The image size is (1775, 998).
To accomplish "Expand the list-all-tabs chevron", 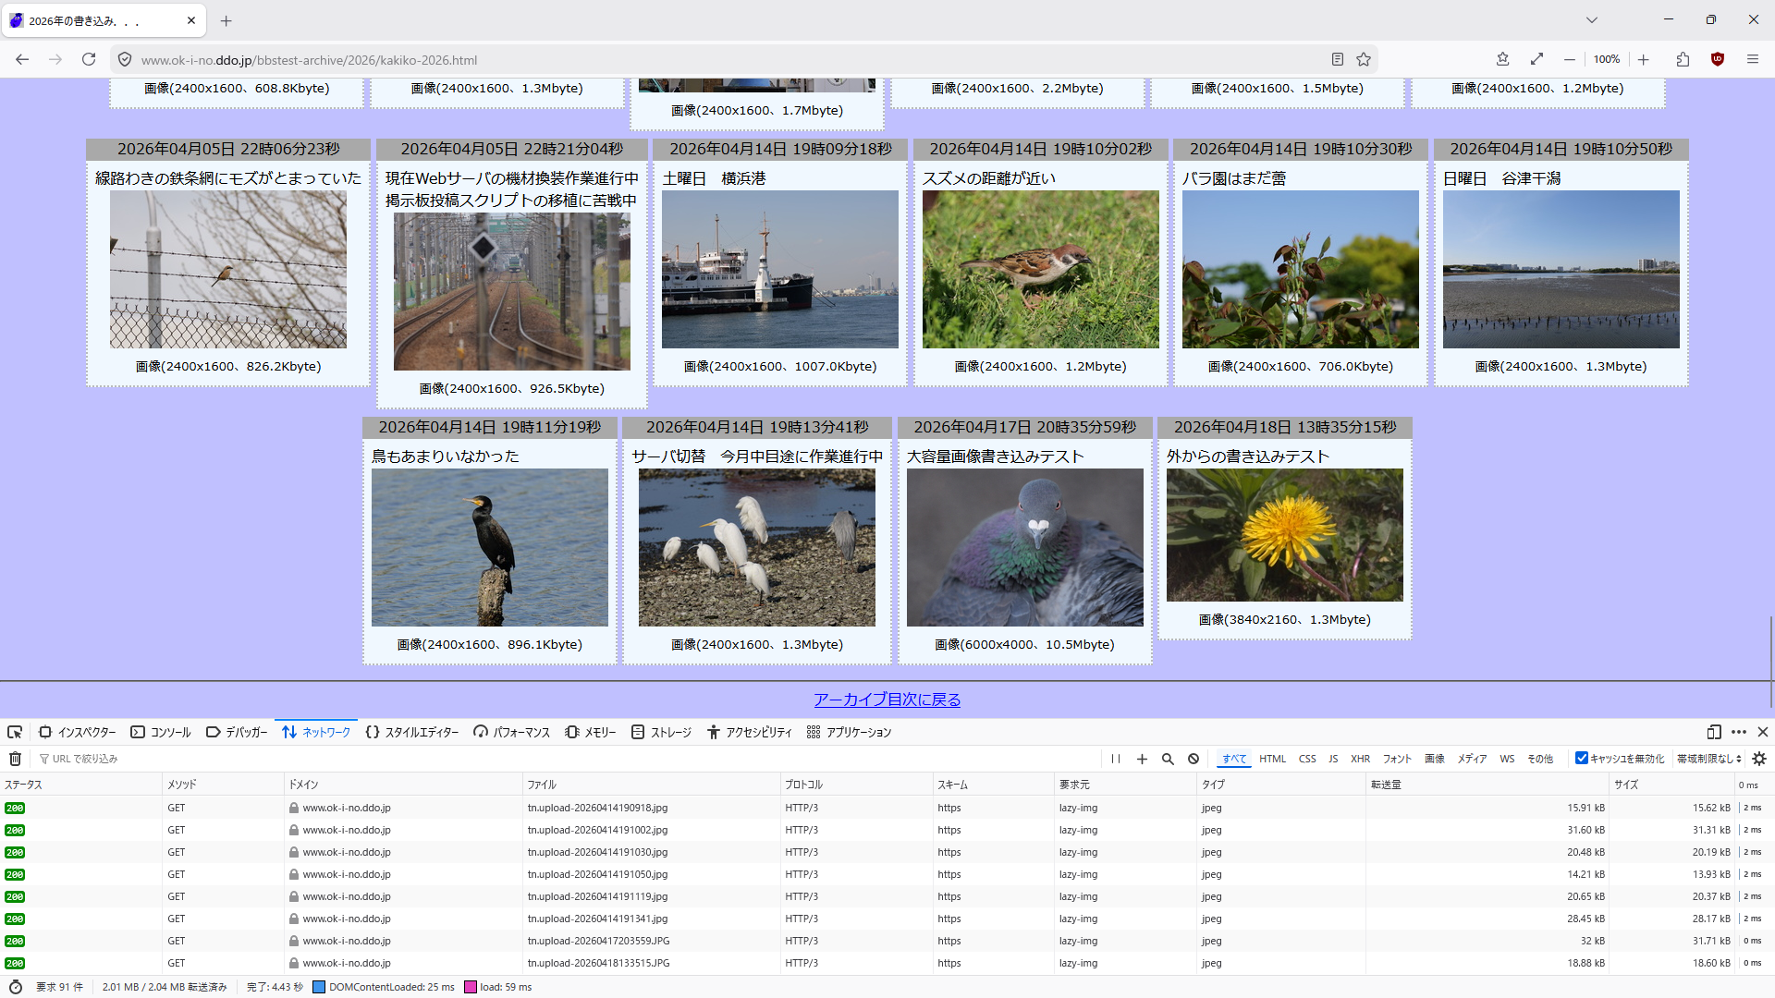I will click(x=1591, y=19).
